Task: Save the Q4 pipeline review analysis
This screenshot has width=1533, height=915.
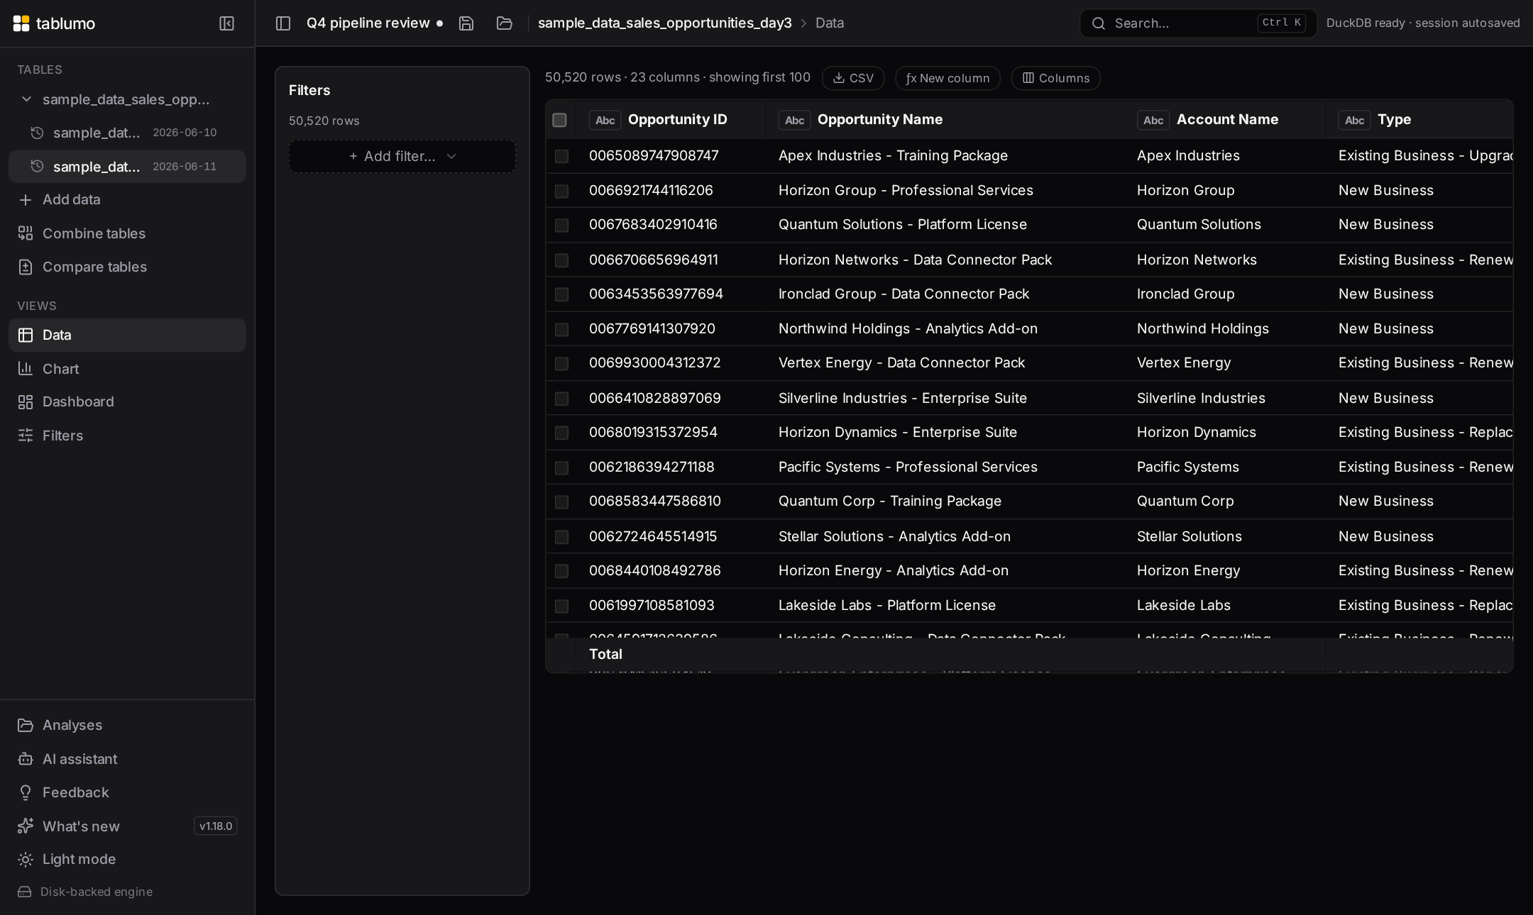Action: pos(466,23)
